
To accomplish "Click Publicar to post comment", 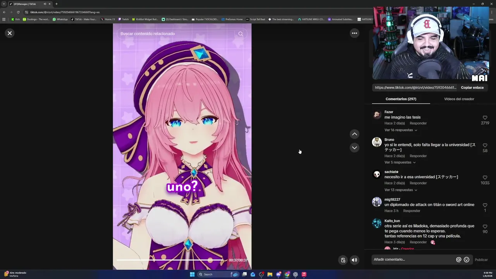I will pos(481,260).
